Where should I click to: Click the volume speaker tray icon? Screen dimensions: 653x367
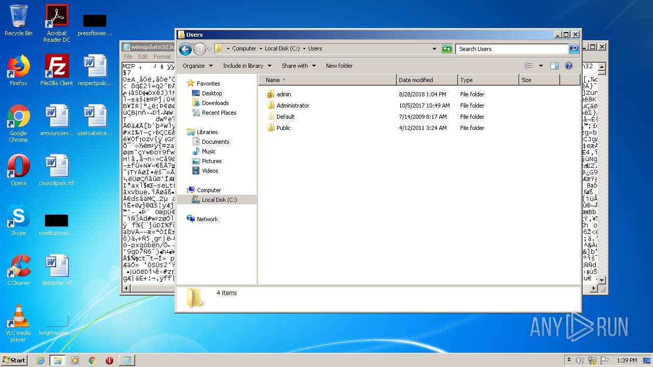(580, 360)
